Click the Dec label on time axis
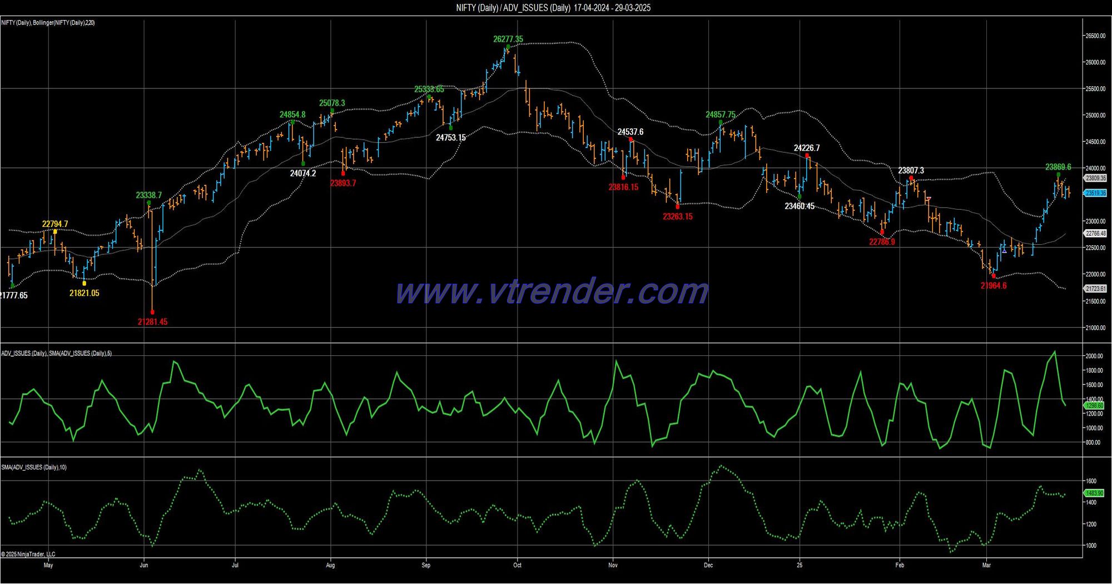 (708, 565)
